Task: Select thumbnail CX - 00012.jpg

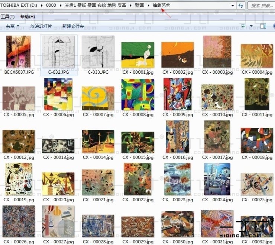Action: coord(19,141)
